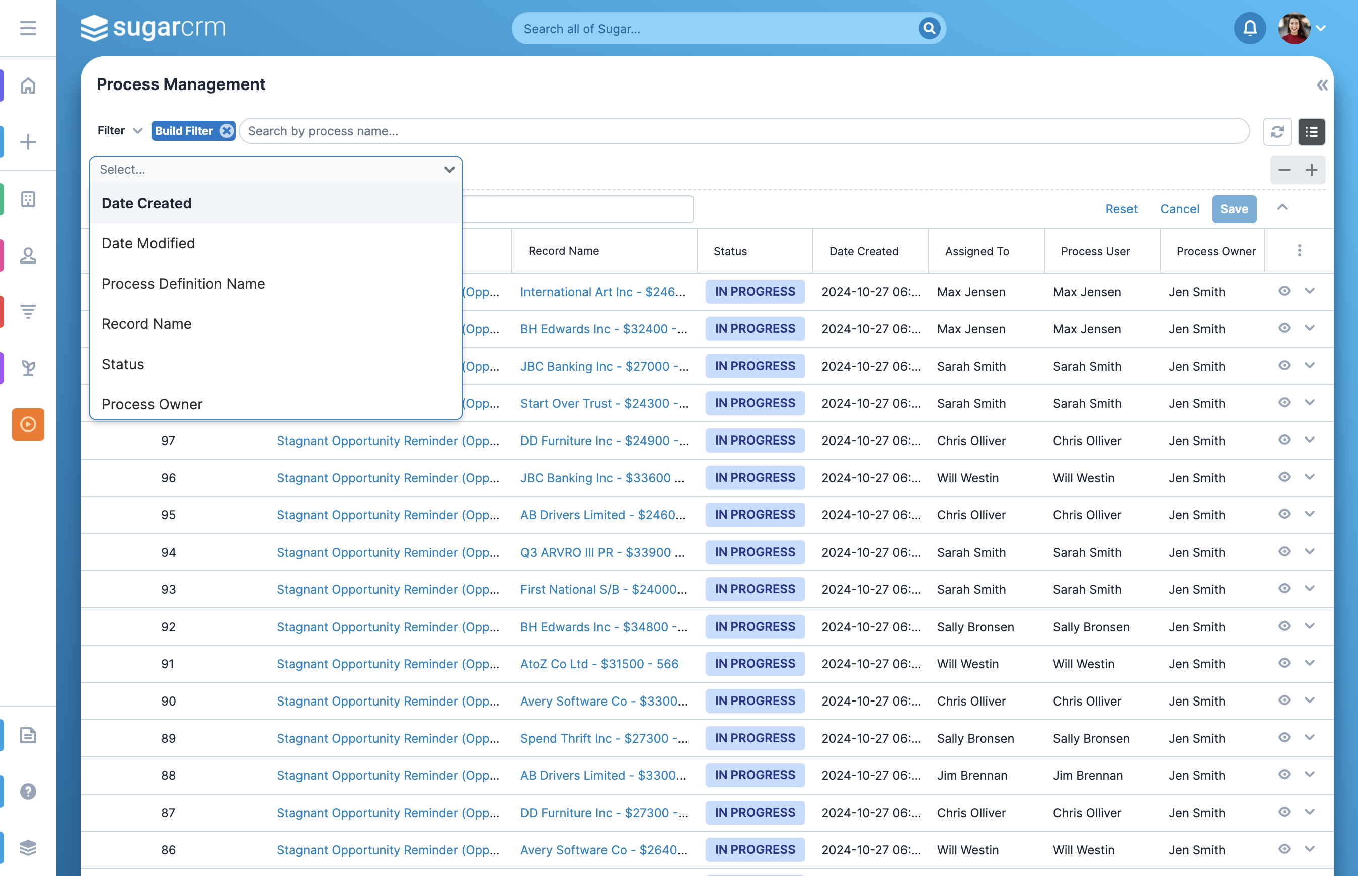Screen dimensions: 1358x876
Task: Open Contacts person icon in sidebar
Action: coord(28,255)
